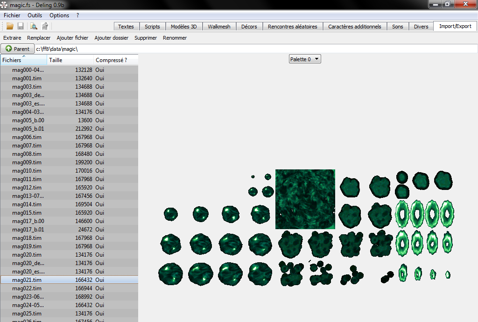This screenshot has width=478, height=322.
Task: Click the fourth toolbar icon beside the magnifier
Action: click(45, 26)
